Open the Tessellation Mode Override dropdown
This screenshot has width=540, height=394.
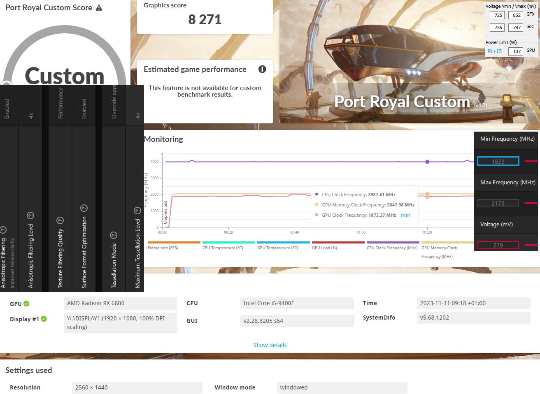[114, 102]
